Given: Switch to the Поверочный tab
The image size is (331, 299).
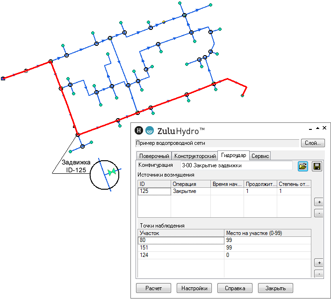Looking at the screenshot, I should coord(153,156).
